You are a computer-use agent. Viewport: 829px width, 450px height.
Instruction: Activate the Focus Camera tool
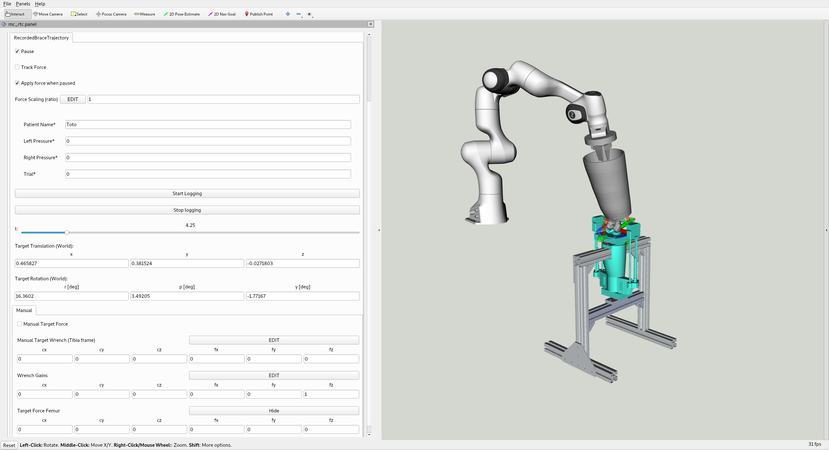click(x=111, y=14)
